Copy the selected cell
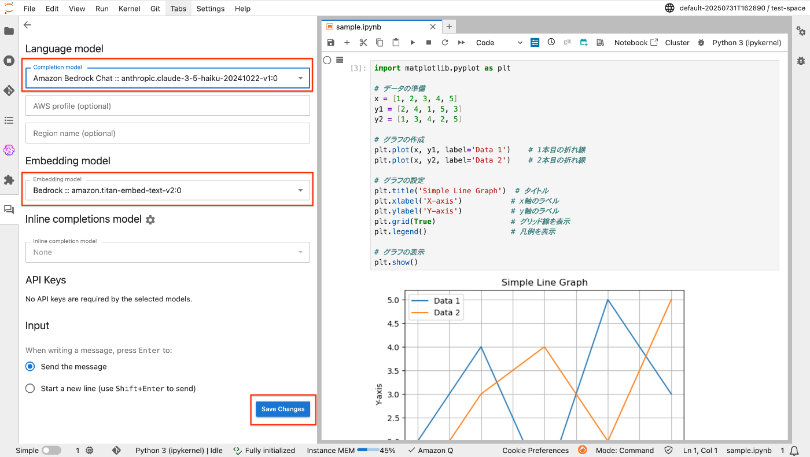 [380, 42]
